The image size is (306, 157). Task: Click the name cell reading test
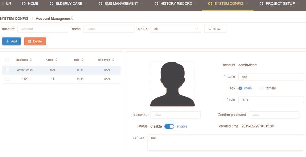53,70
